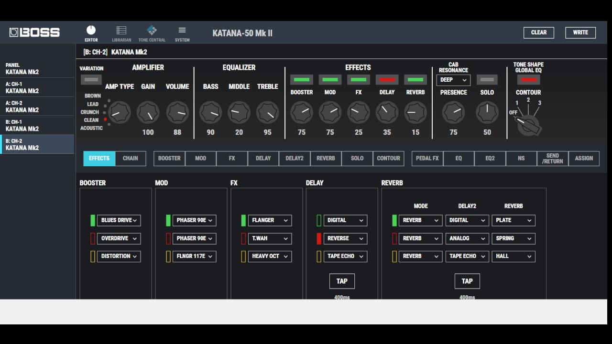Select the yellow FLNGR 117E mod slot
This screenshot has width=612, height=344.
(x=168, y=256)
